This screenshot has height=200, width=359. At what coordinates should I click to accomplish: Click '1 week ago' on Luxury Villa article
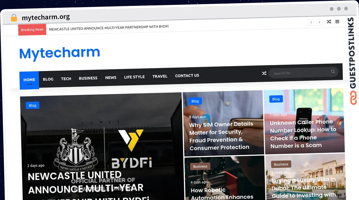pos(280,173)
